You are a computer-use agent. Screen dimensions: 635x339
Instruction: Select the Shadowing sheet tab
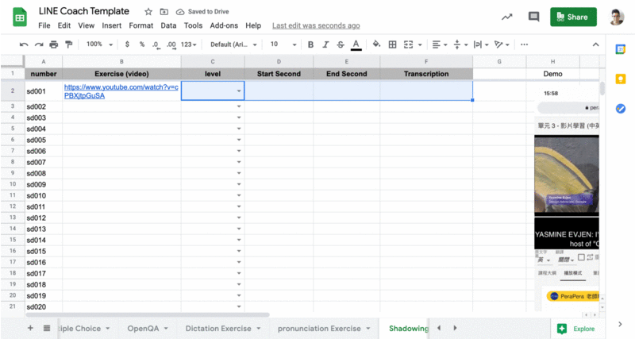point(408,329)
